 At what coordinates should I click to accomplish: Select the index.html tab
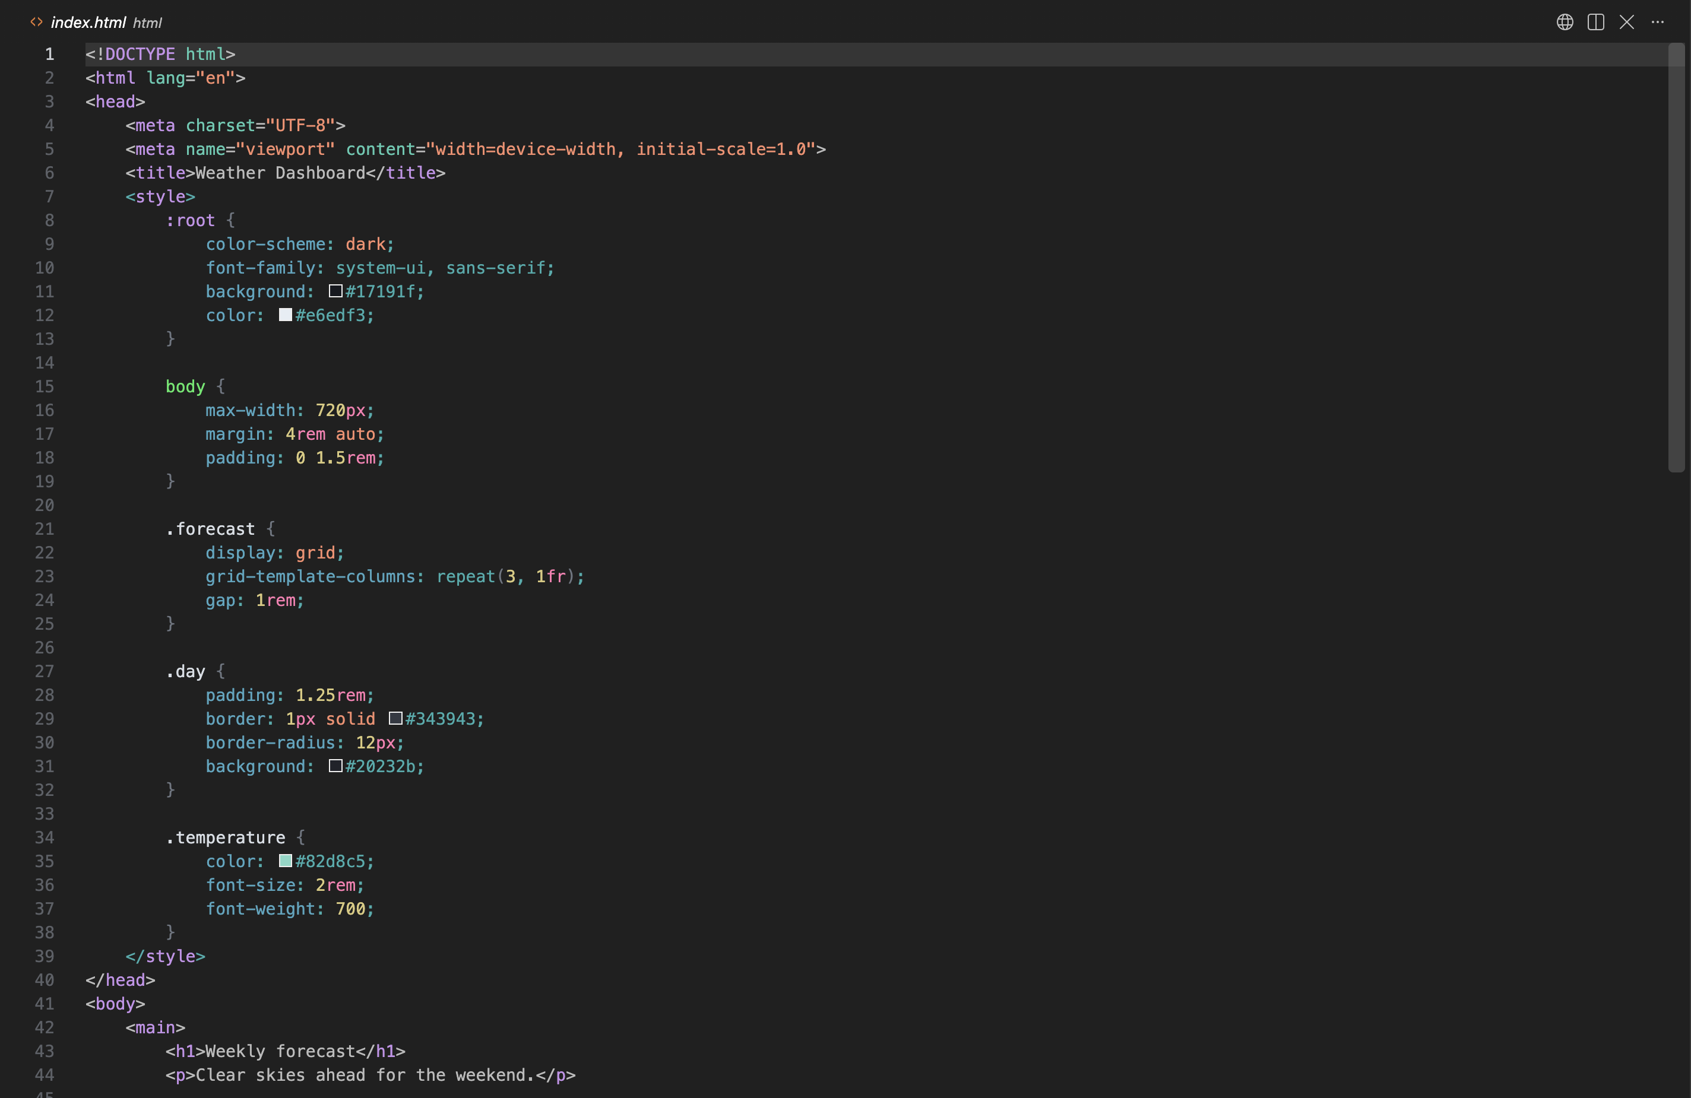tap(96, 23)
